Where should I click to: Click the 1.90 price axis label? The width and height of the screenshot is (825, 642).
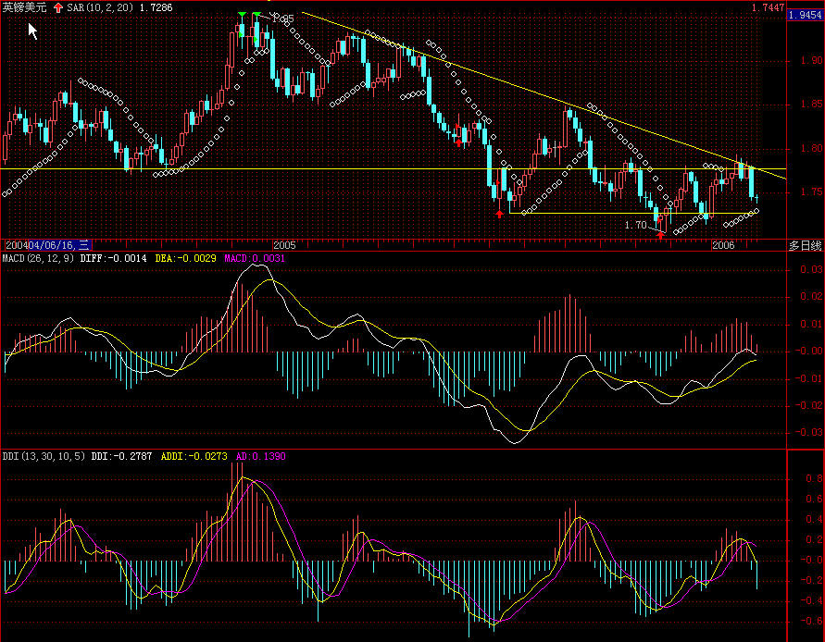coord(810,60)
